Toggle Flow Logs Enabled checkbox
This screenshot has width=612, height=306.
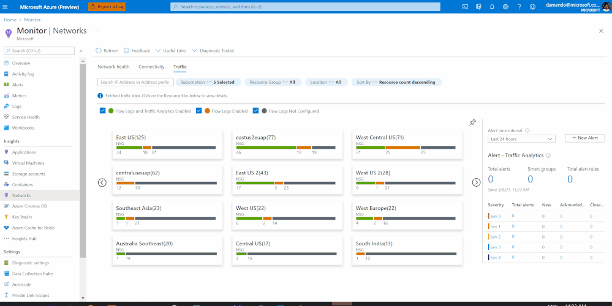198,111
